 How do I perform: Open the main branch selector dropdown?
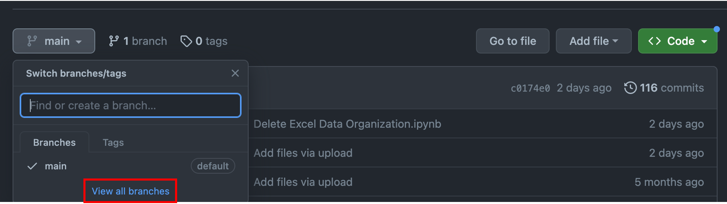(x=54, y=41)
